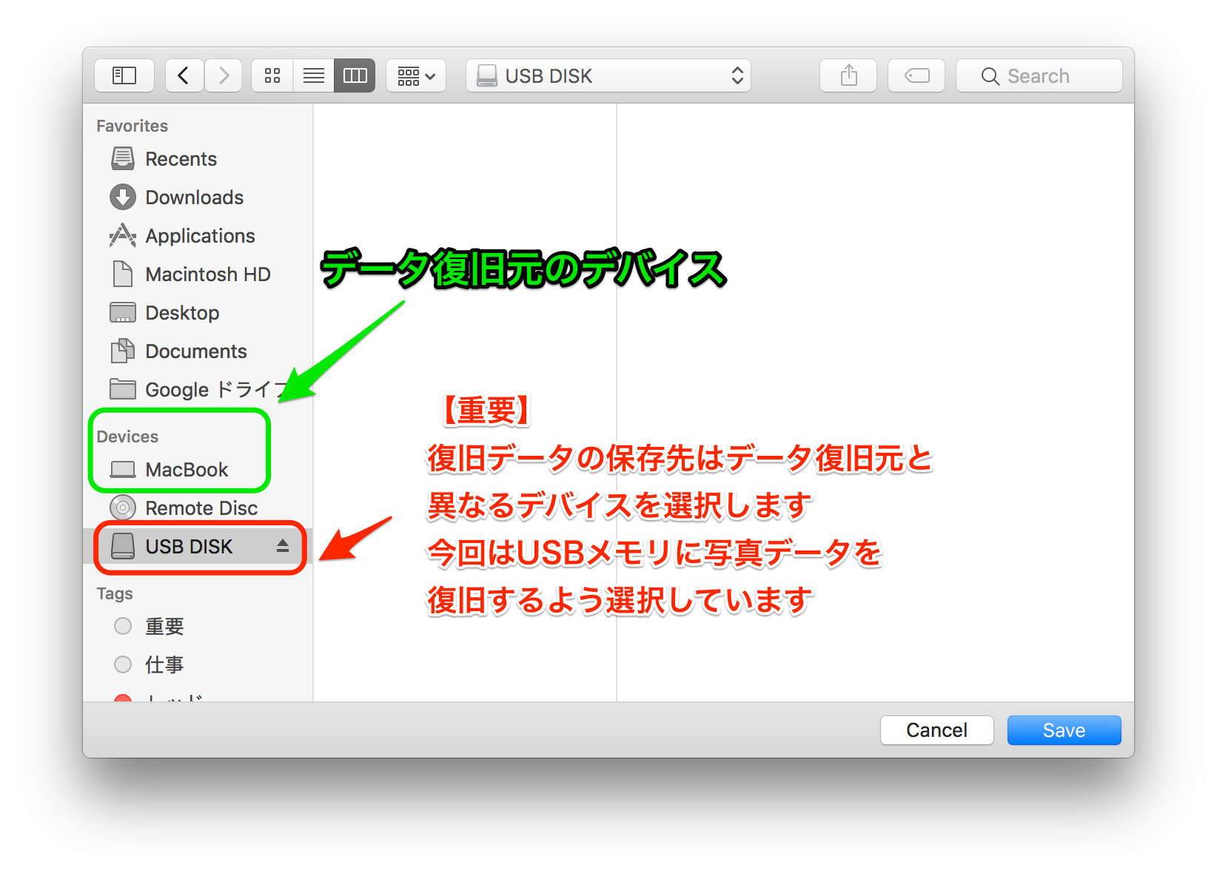Open the item grouping dropdown

(416, 75)
